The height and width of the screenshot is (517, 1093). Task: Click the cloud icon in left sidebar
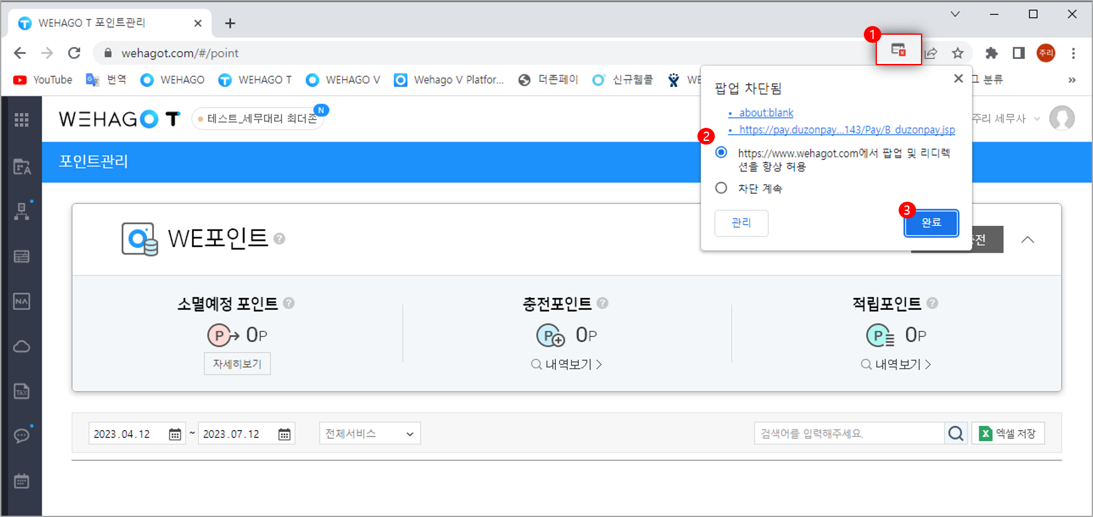click(22, 346)
